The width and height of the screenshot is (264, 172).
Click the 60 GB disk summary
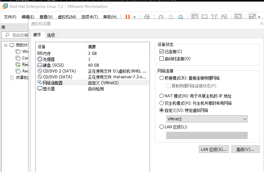click(x=94, y=65)
